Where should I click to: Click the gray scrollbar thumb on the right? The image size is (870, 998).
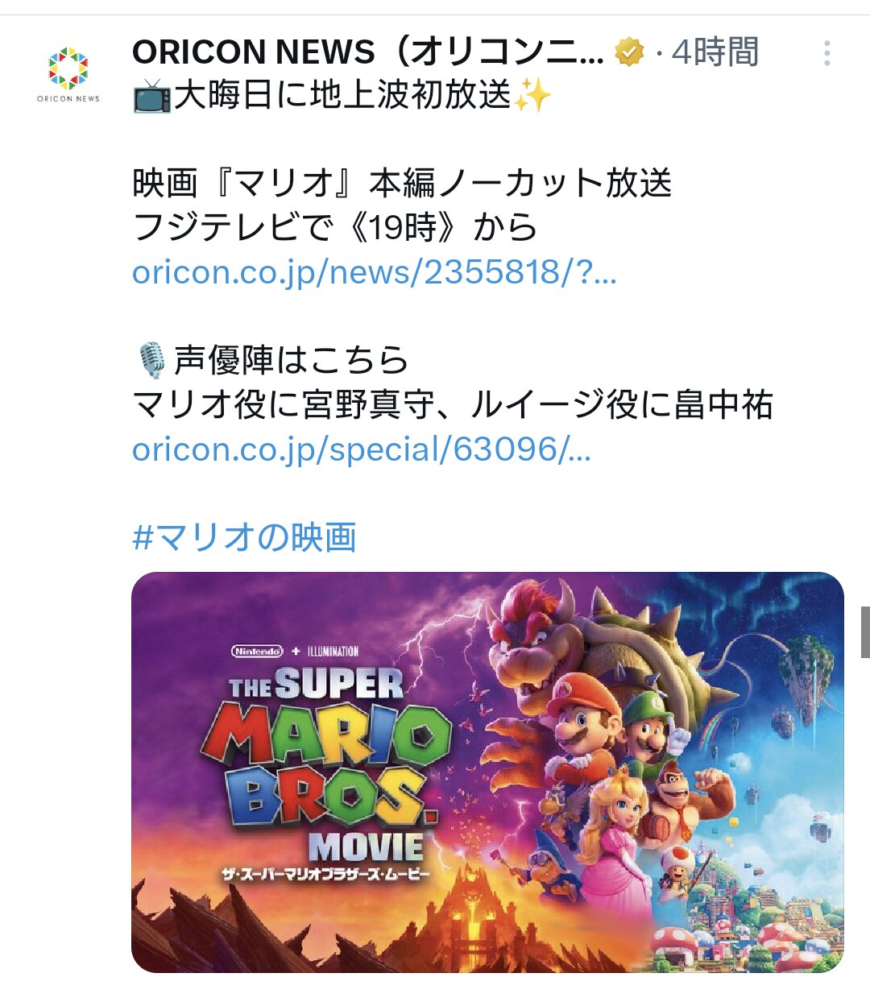(x=865, y=632)
